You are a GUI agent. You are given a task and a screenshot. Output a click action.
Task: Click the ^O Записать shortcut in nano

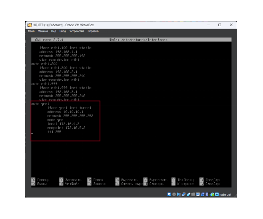tap(70, 180)
